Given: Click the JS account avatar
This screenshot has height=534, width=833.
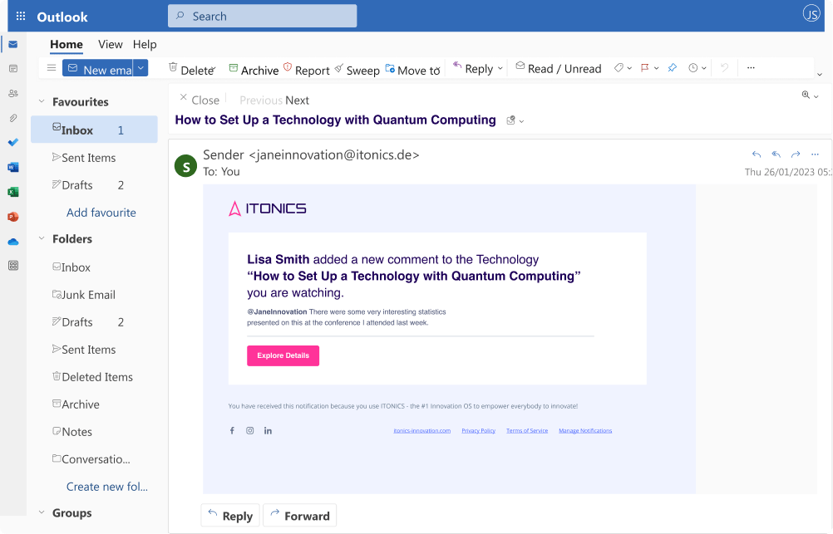Looking at the screenshot, I should pos(811,14).
